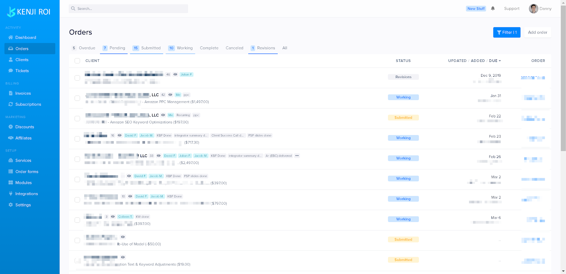566x274 pixels.
Task: Toggle eye icon in the $2,497.00 order row
Action: click(x=158, y=156)
